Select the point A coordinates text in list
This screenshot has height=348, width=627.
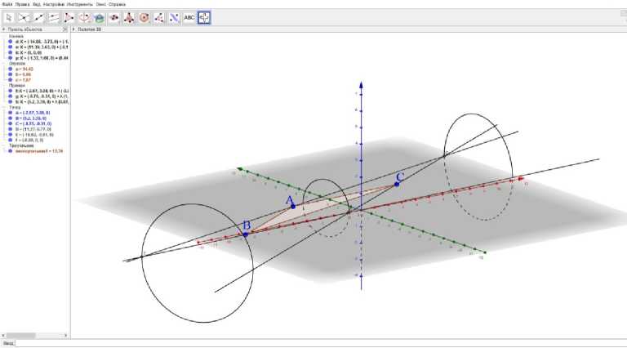click(33, 113)
